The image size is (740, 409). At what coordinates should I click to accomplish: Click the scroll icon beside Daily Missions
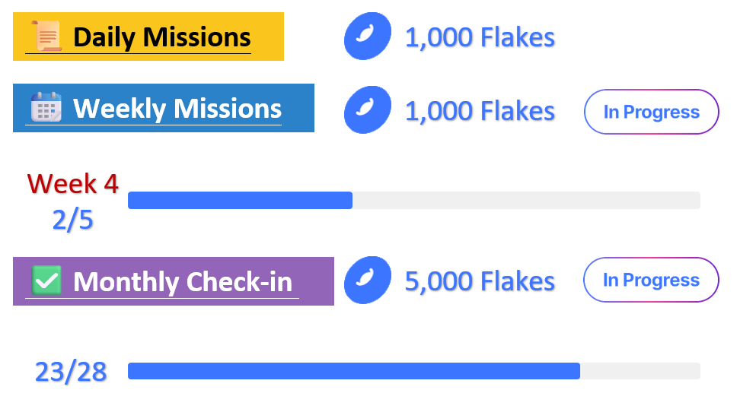point(46,36)
